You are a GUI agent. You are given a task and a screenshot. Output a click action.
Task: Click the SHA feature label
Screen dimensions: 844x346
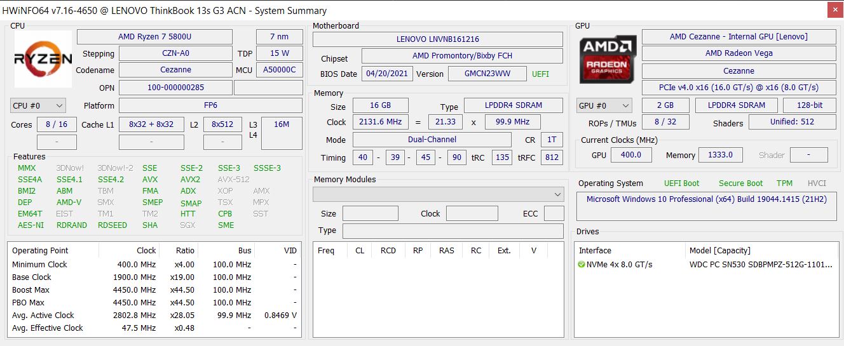point(150,225)
